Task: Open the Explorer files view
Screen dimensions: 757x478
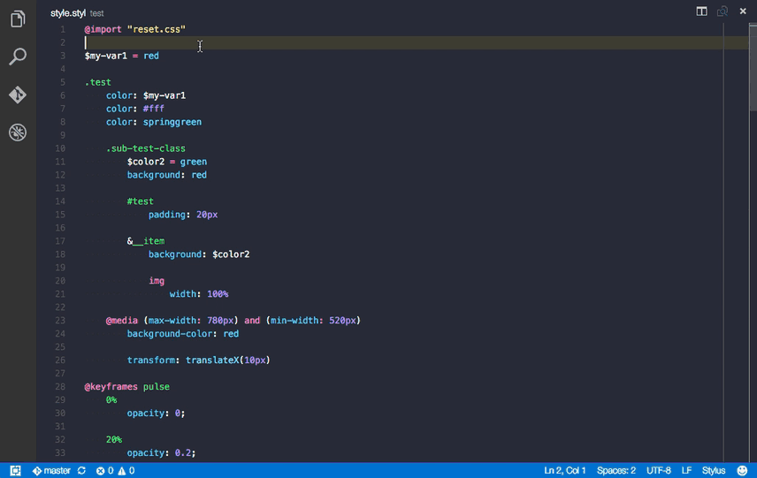Action: click(x=18, y=19)
